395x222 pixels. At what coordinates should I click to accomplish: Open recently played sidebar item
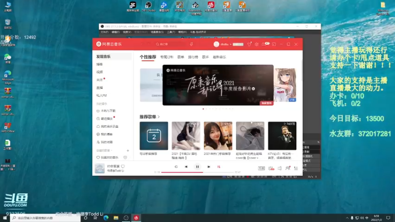[x=105, y=118]
